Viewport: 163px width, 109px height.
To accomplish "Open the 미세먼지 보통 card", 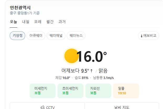I will (43, 91).
